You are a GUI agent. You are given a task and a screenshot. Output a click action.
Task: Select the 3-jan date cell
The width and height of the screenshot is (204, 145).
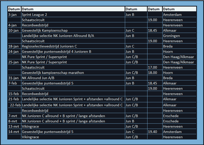coord(13,15)
